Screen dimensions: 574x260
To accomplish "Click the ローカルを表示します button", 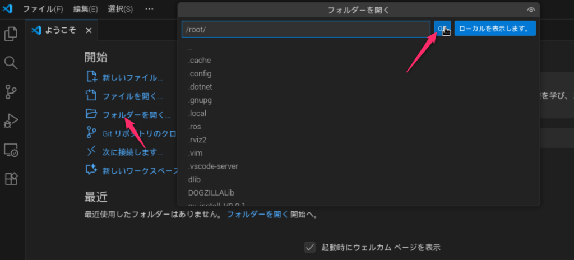I will coord(494,29).
